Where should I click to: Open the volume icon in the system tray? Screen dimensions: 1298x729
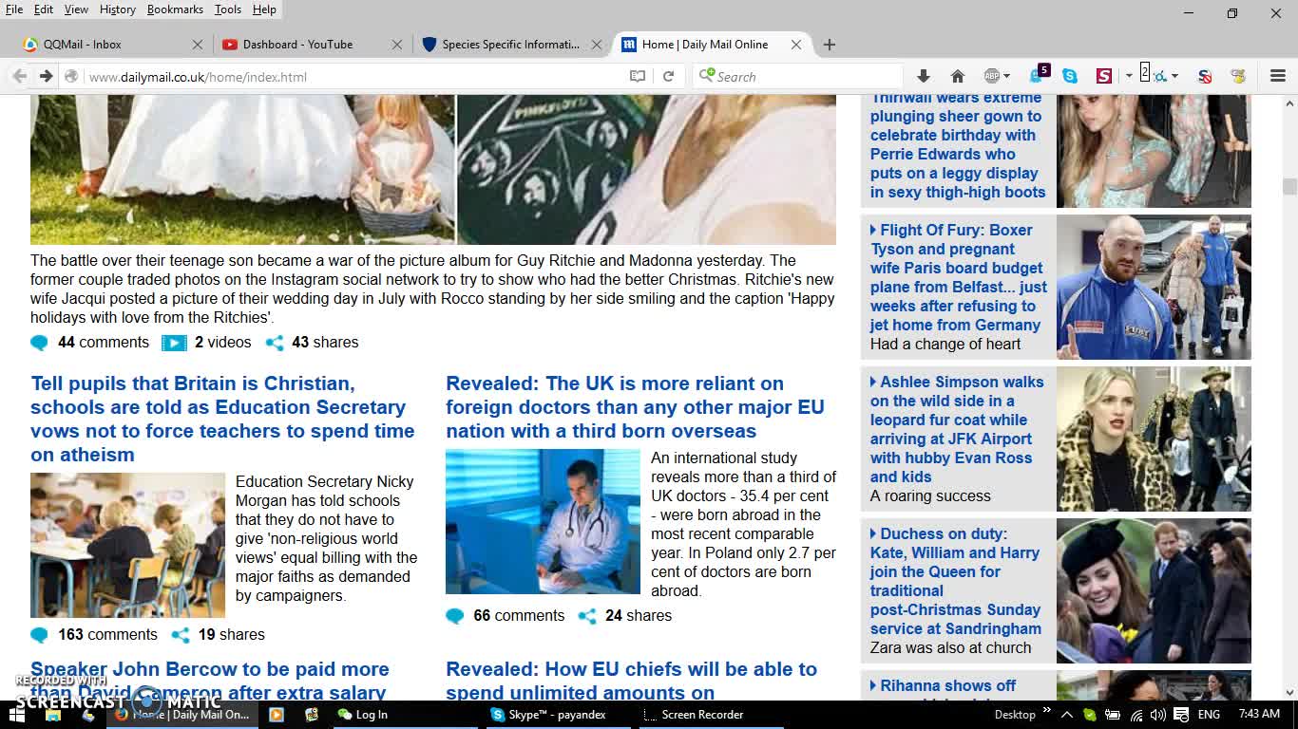point(1157,715)
